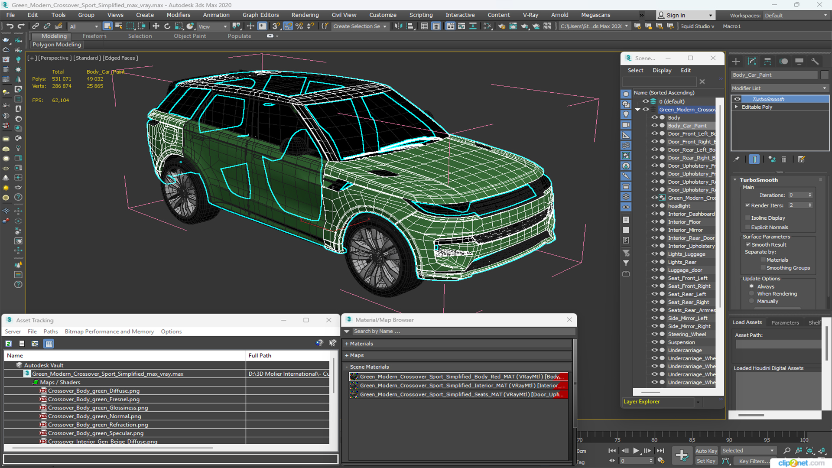Toggle the Angle Snap icon
Image resolution: width=832 pixels, height=468 pixels.
tap(288, 26)
